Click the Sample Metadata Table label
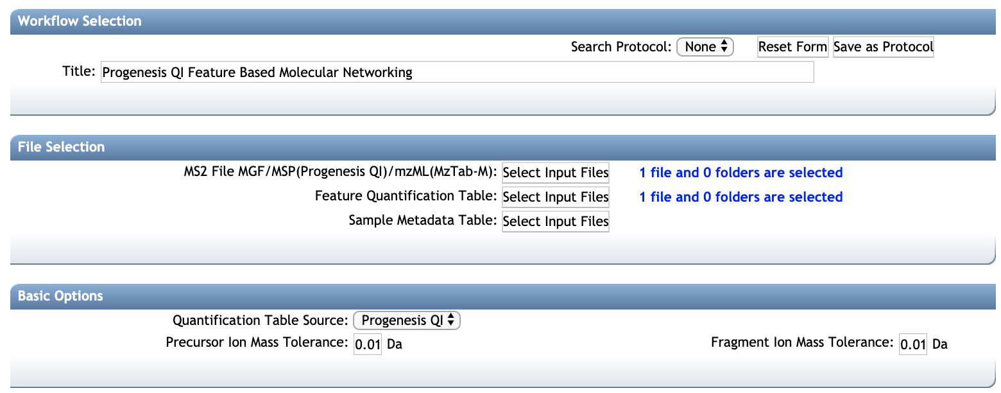Screen dimensions: 1001x393 click(x=423, y=220)
